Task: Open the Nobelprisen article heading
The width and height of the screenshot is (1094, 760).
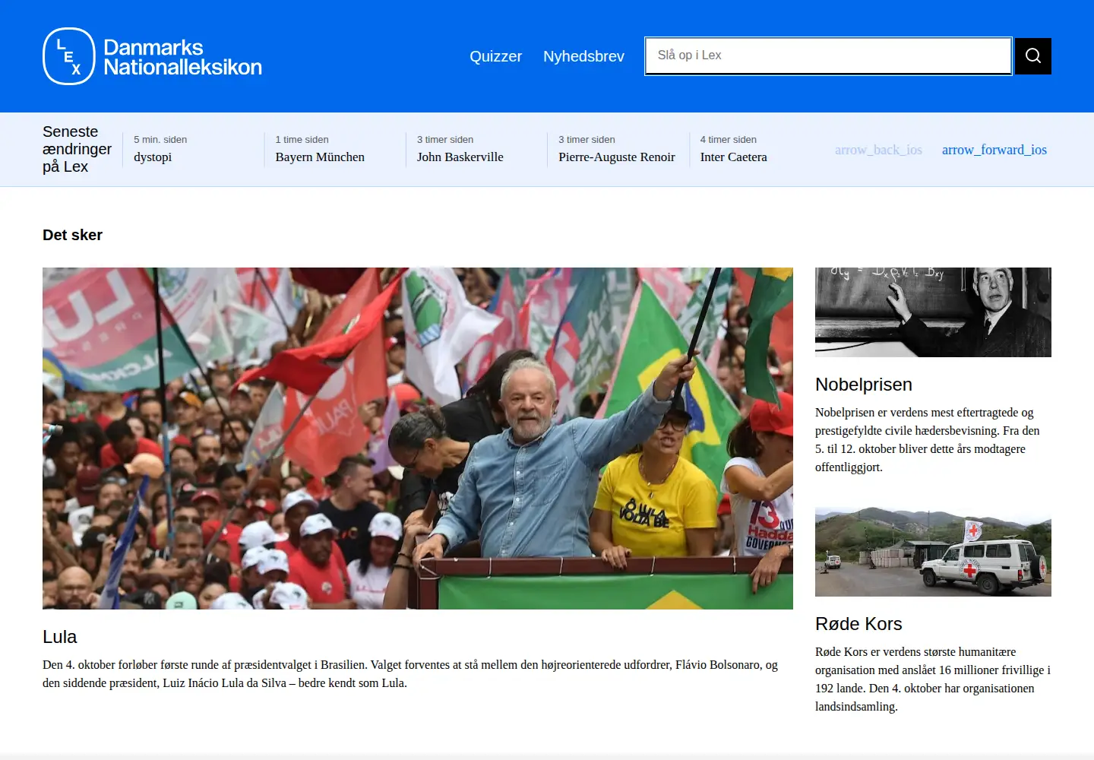Action: (x=864, y=385)
